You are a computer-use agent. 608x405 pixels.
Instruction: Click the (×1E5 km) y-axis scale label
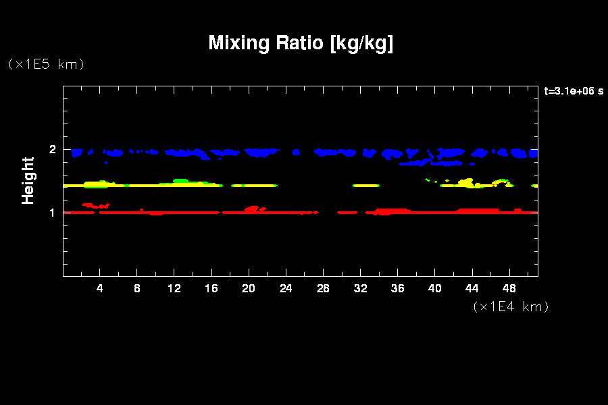coord(46,64)
